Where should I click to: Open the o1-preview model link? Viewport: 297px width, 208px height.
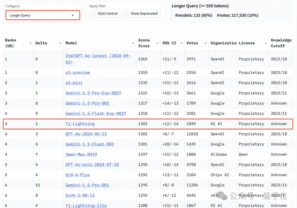(78, 73)
